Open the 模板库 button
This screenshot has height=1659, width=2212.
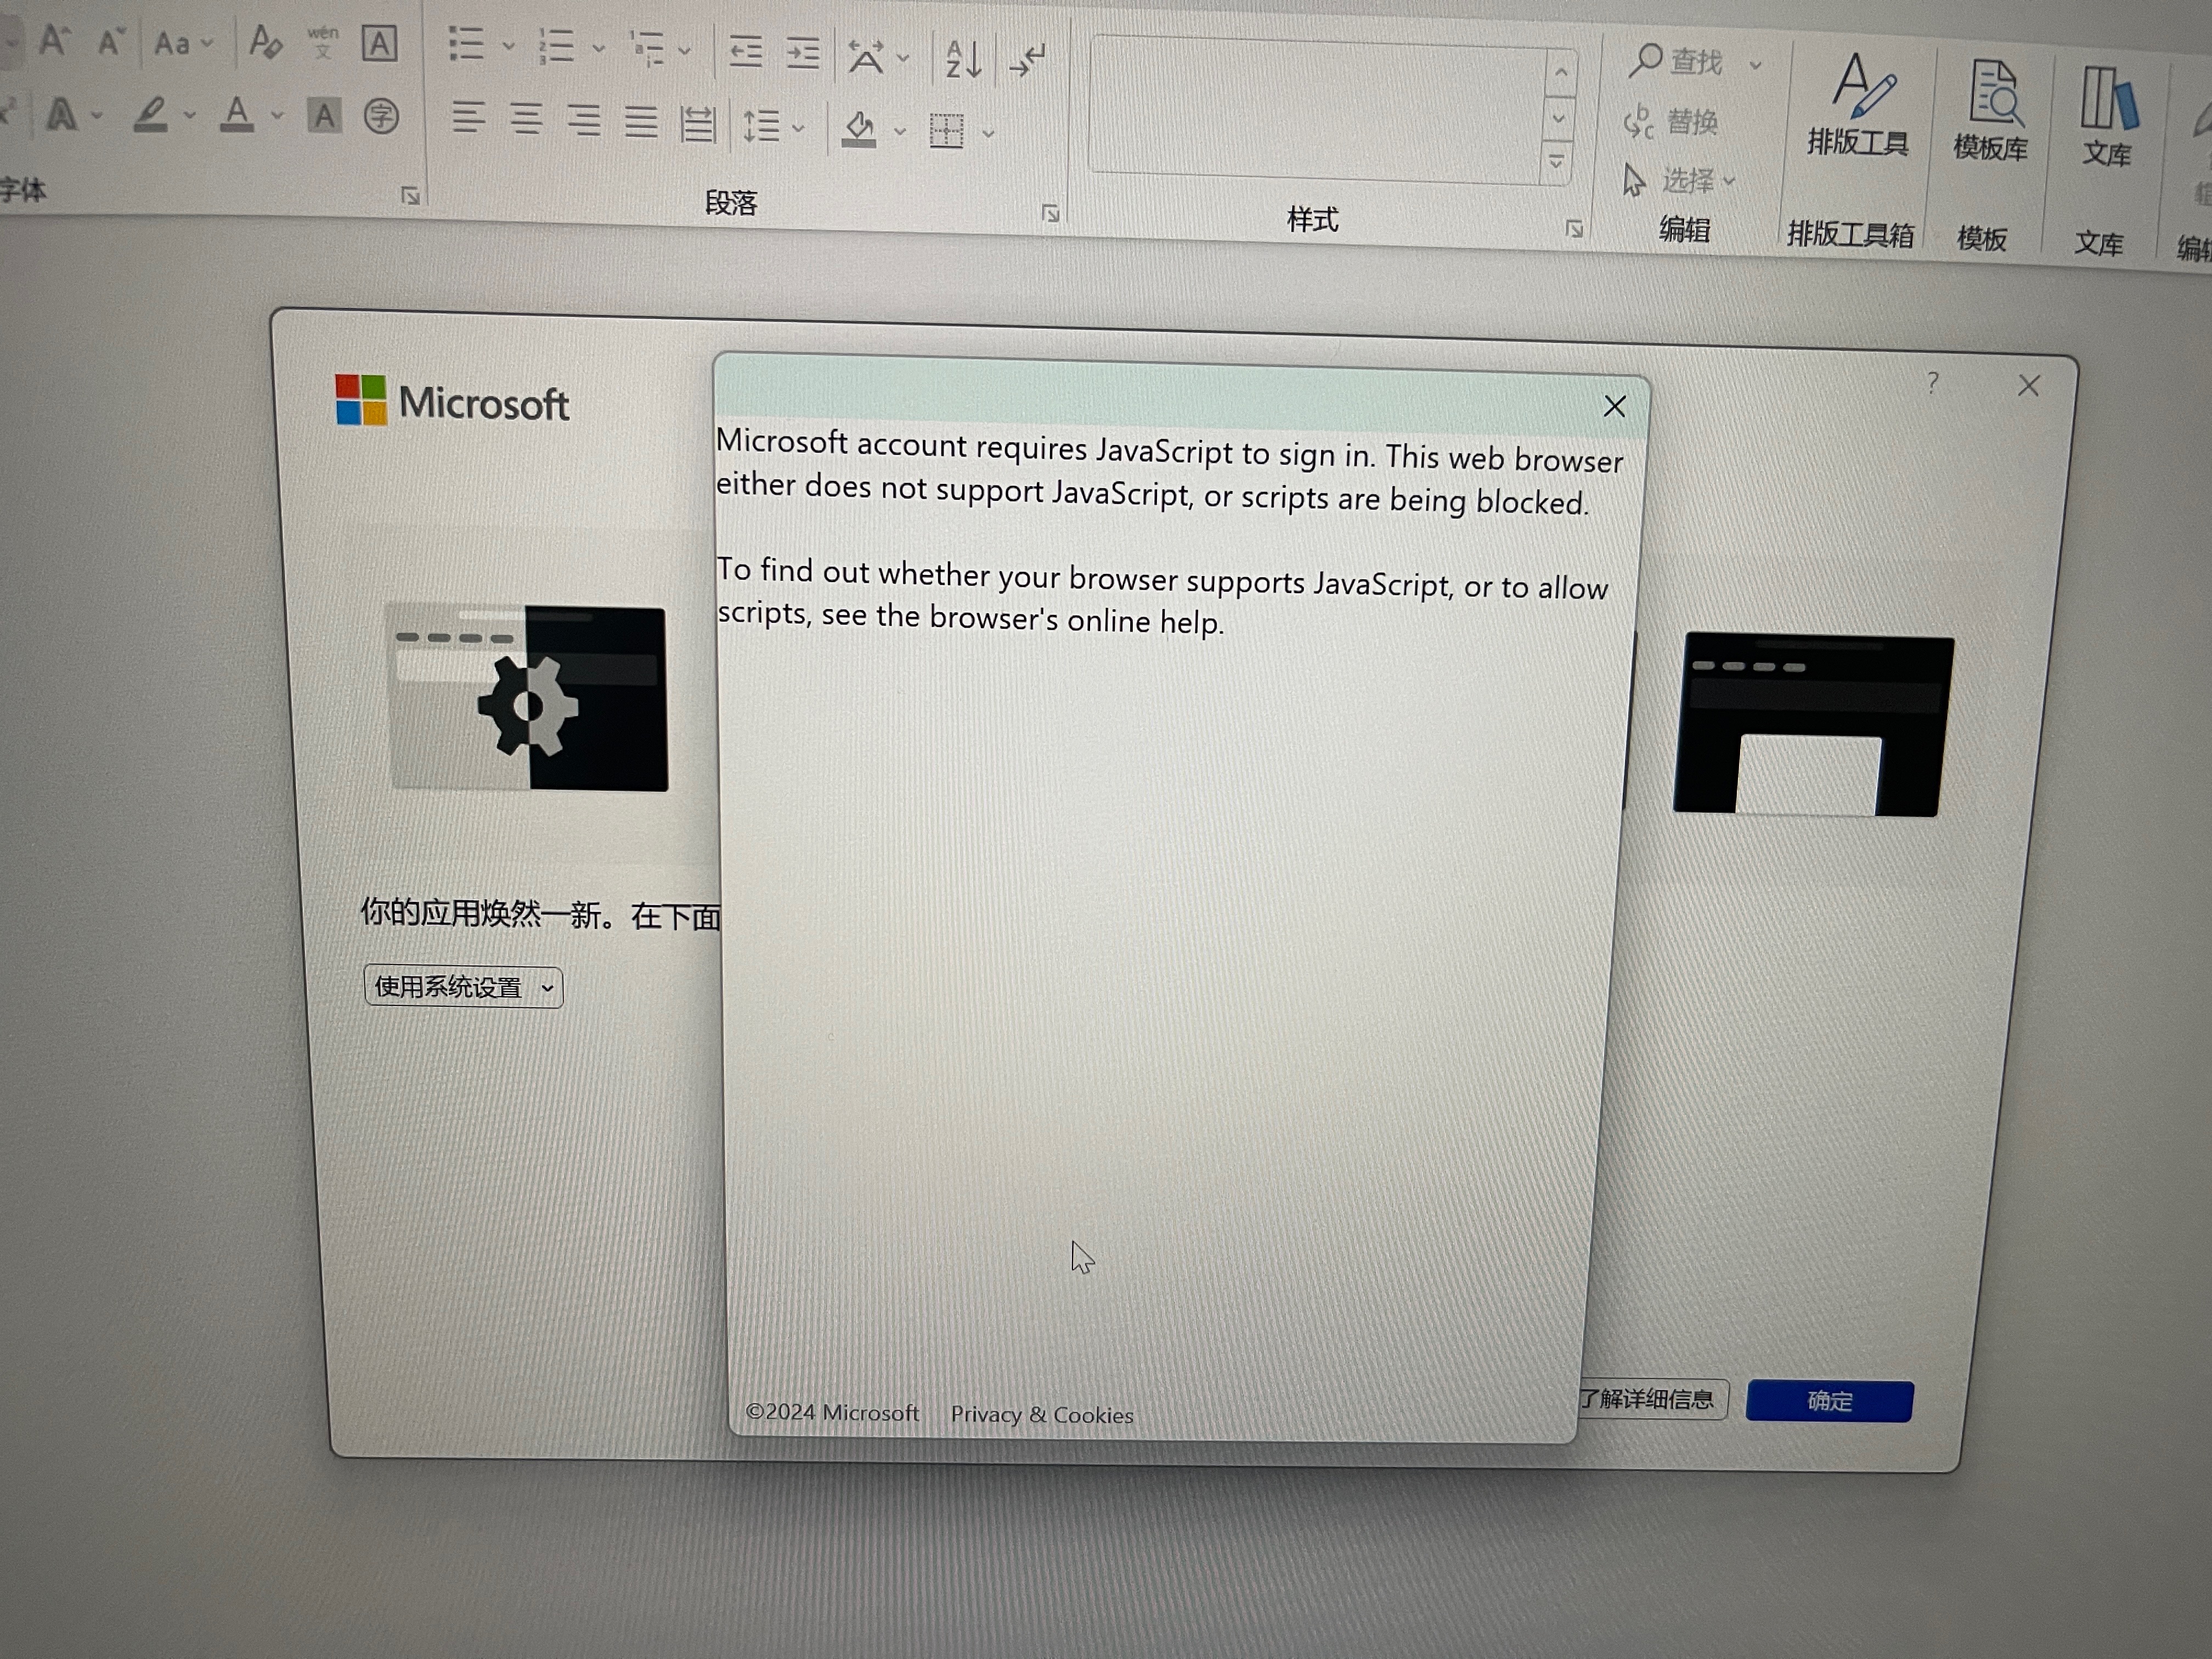pos(1991,110)
